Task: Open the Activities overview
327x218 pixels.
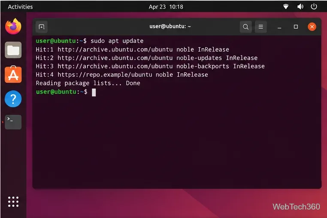Action: click(20, 7)
